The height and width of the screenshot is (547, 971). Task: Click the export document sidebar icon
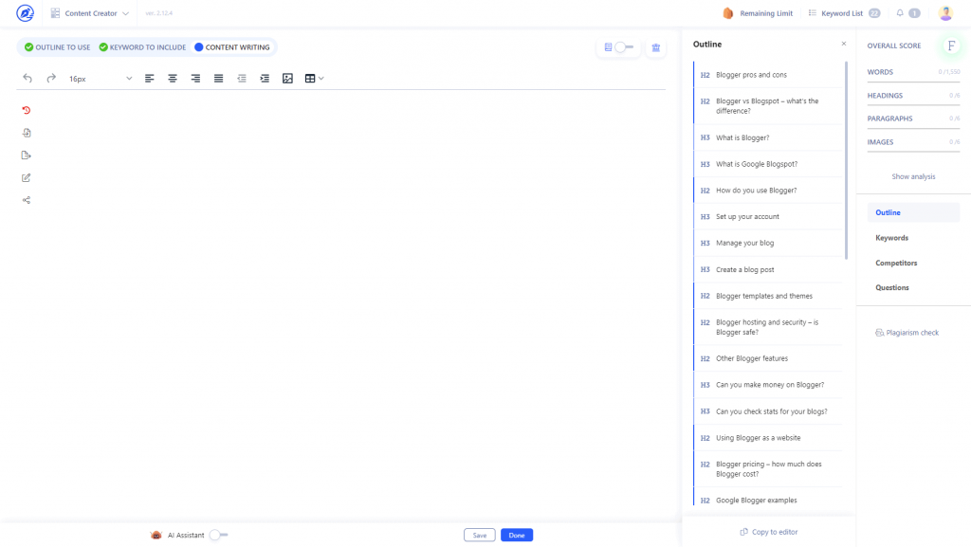(26, 155)
